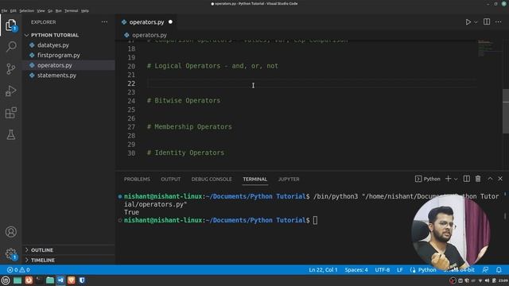Collapse the PYTHON TUTORIAL folder section
This screenshot has width=509, height=286.
pyautogui.click(x=55, y=35)
